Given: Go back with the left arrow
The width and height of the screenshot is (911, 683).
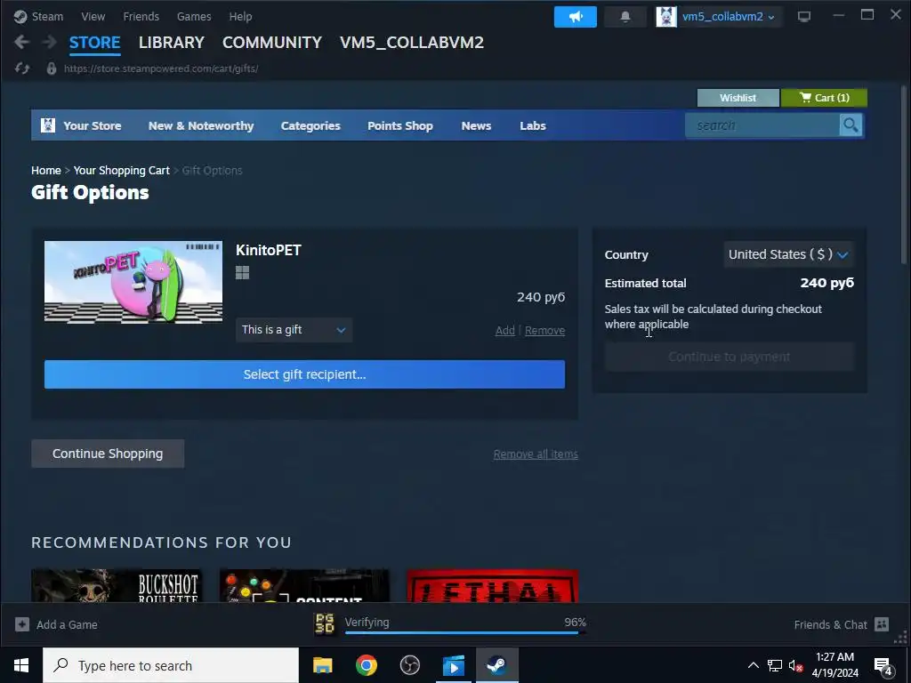Looking at the screenshot, I should click(21, 42).
